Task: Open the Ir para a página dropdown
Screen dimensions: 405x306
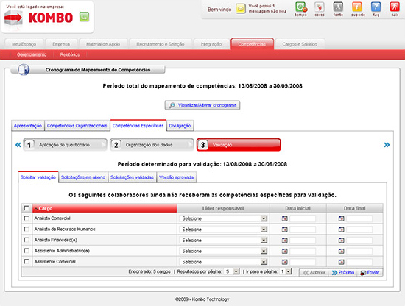Action: pos(286,271)
